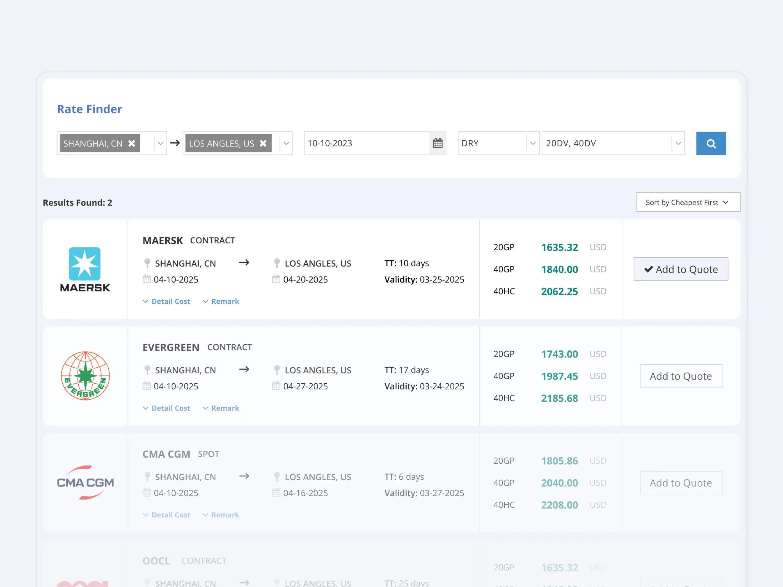Remove SHANGHAI, CN with its X icon

pyautogui.click(x=132, y=143)
